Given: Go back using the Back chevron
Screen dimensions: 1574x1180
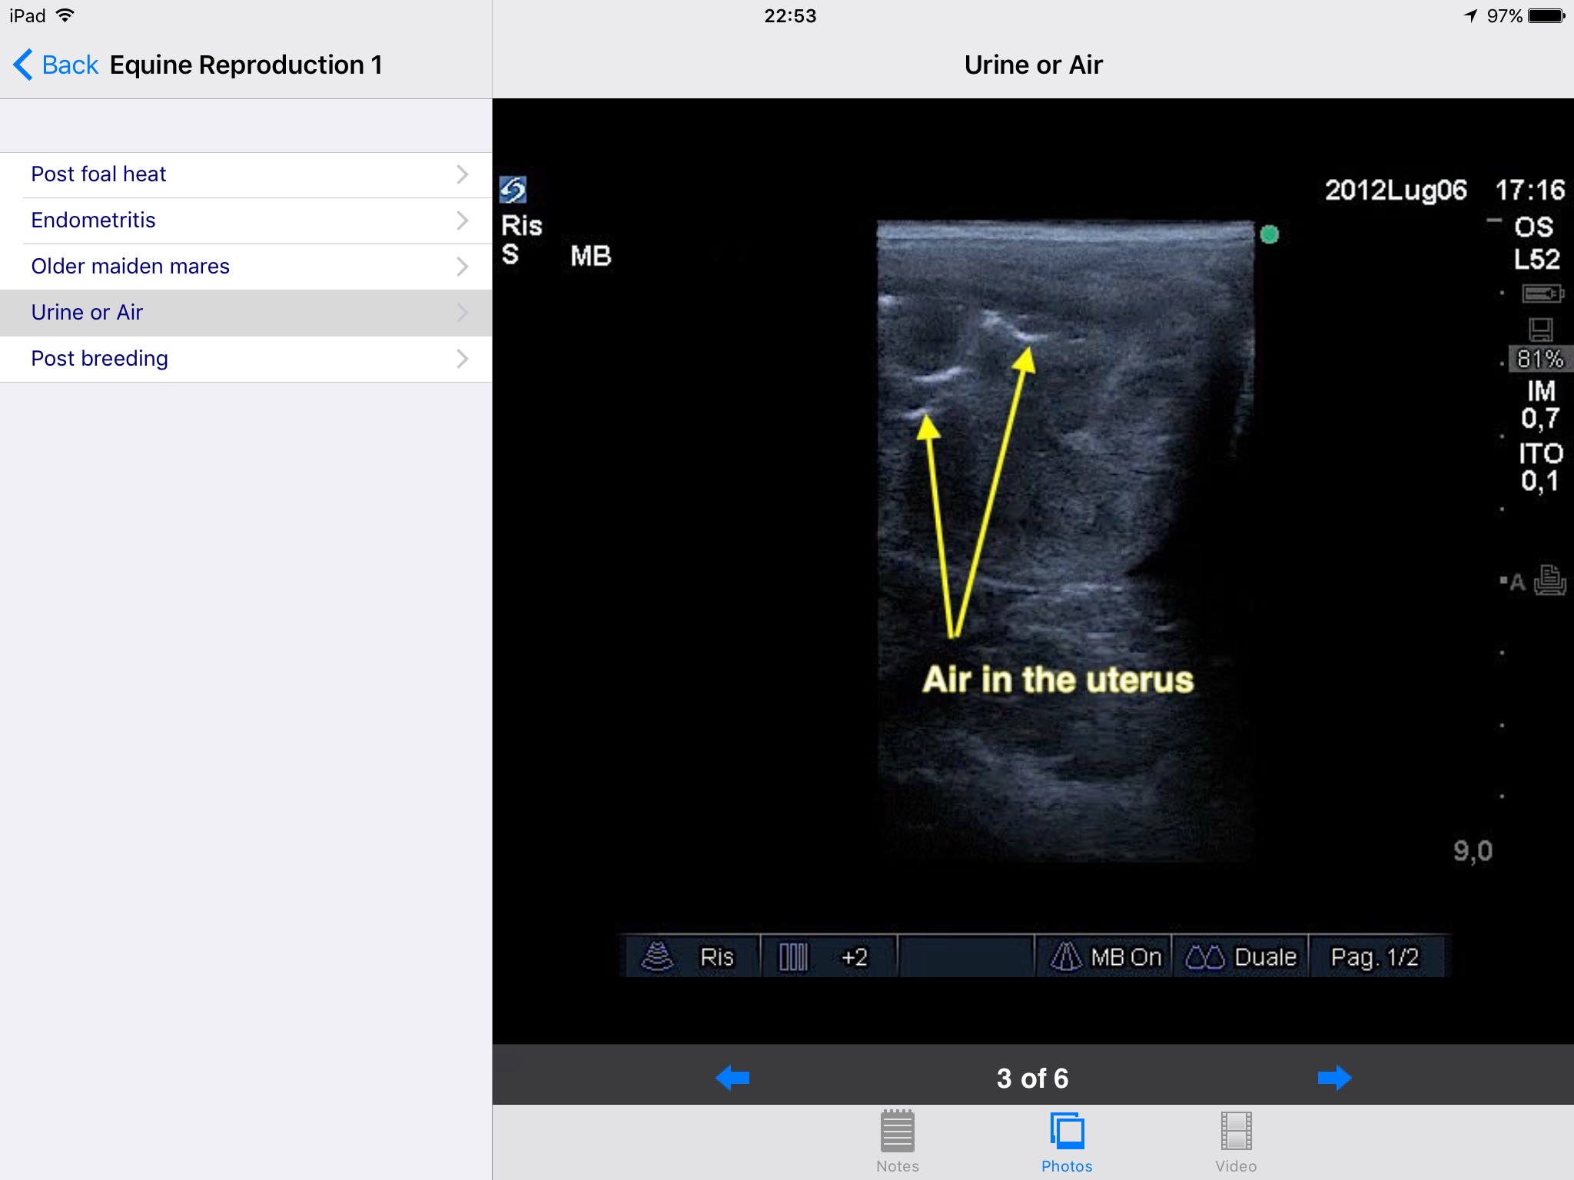Looking at the screenshot, I should [x=23, y=65].
